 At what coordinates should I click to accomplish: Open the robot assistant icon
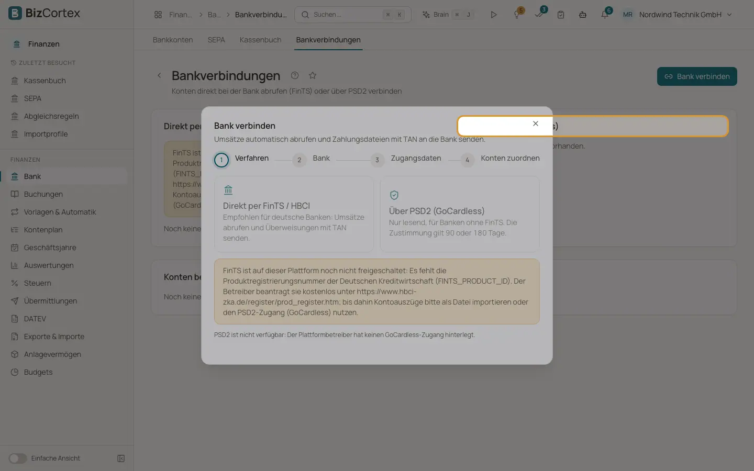(583, 15)
